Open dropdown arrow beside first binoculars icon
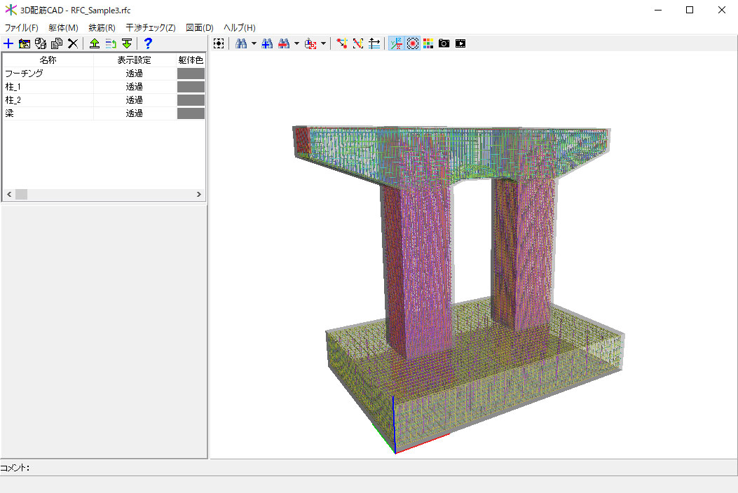 coord(254,43)
